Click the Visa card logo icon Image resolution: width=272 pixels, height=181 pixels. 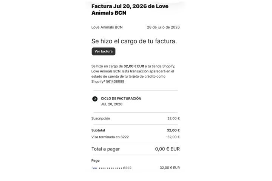click(94, 168)
